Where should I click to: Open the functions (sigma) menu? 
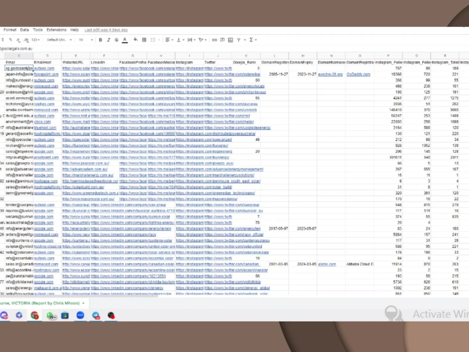(x=253, y=40)
